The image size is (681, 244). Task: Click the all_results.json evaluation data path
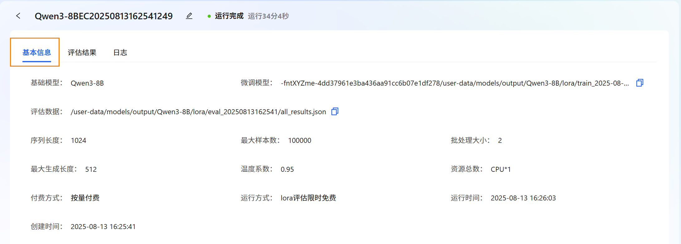point(198,112)
